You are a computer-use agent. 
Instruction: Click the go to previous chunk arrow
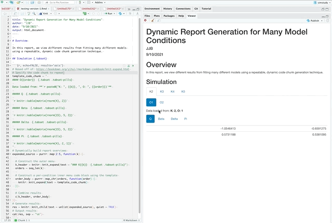[x=93, y=13]
